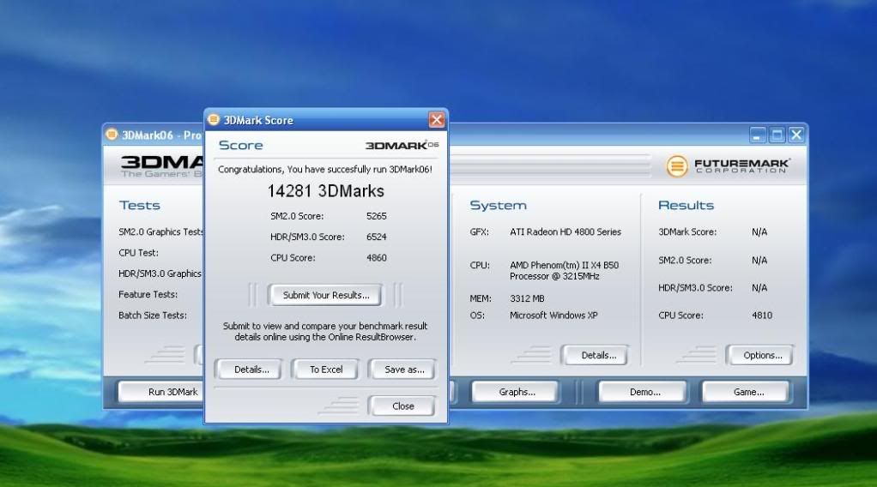Minimize the 3DMark06 main window

[758, 135]
